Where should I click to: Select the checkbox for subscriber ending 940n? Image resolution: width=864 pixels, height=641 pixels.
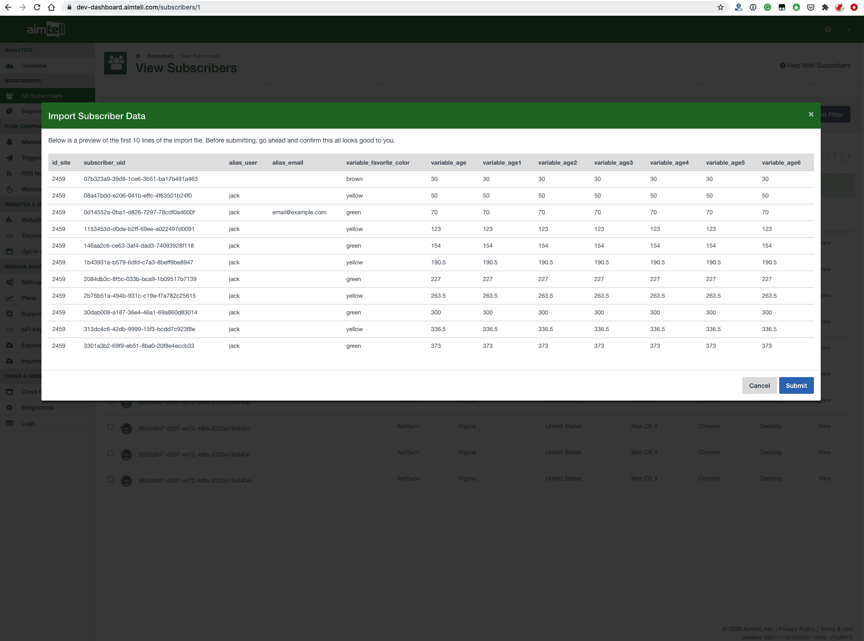pyautogui.click(x=110, y=453)
